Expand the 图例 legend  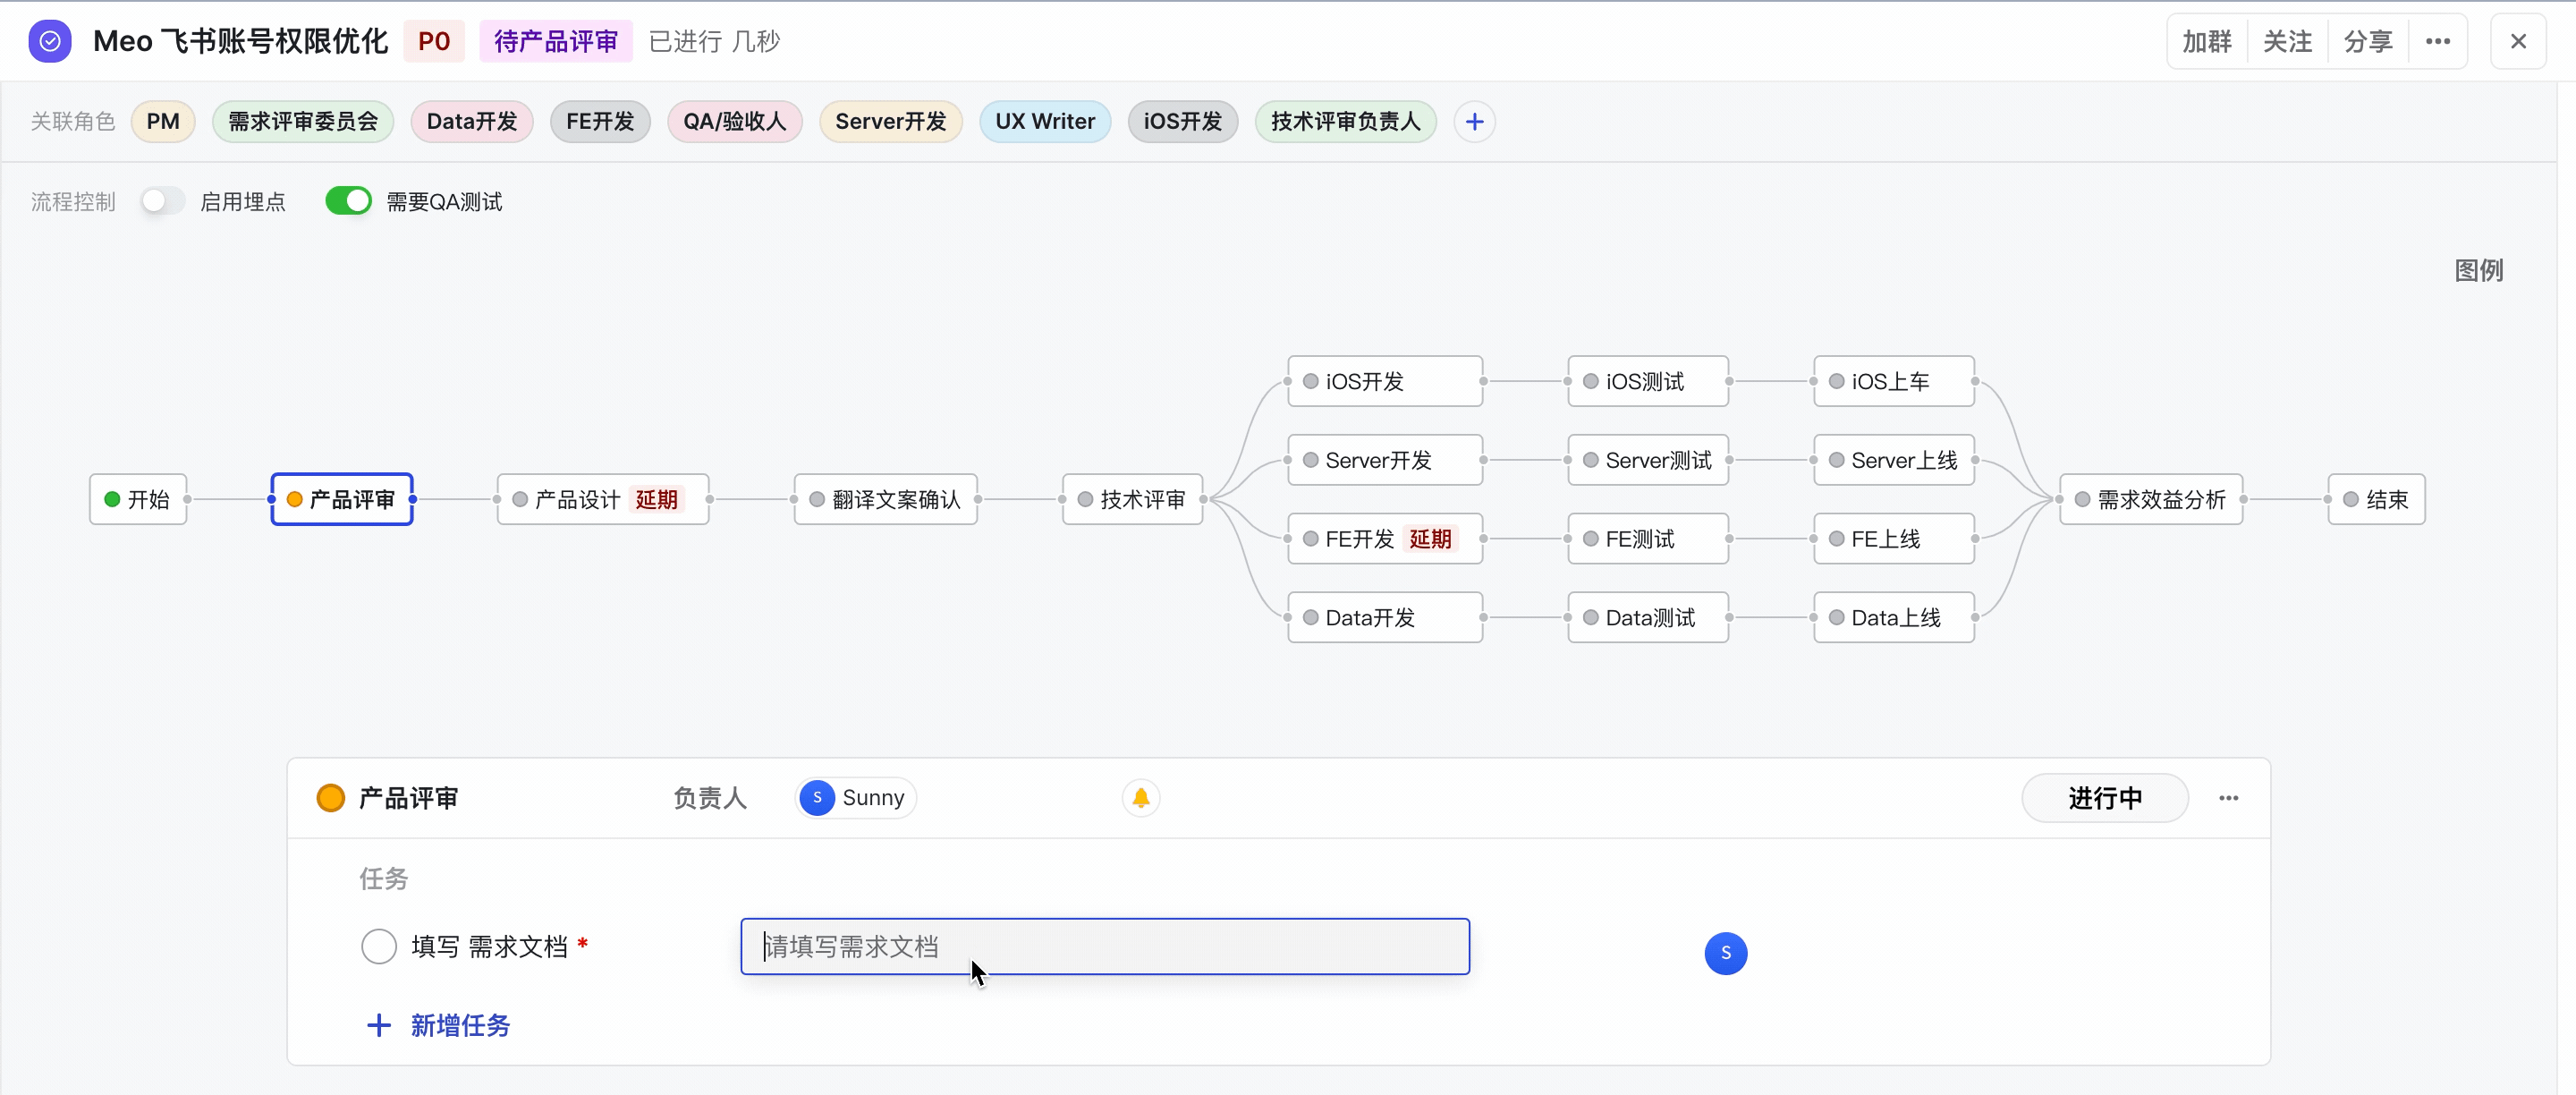2478,270
